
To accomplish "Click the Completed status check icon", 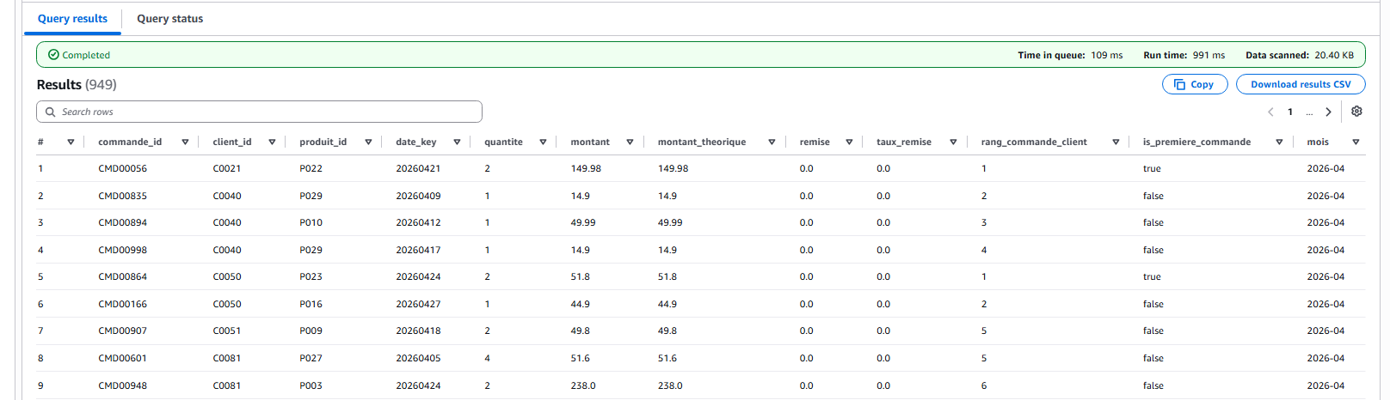I will pyautogui.click(x=53, y=55).
